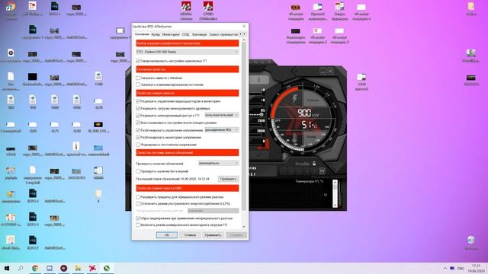Click 'Проверить' to check for updates
Viewport: 488px width, 274px height.
click(228, 179)
